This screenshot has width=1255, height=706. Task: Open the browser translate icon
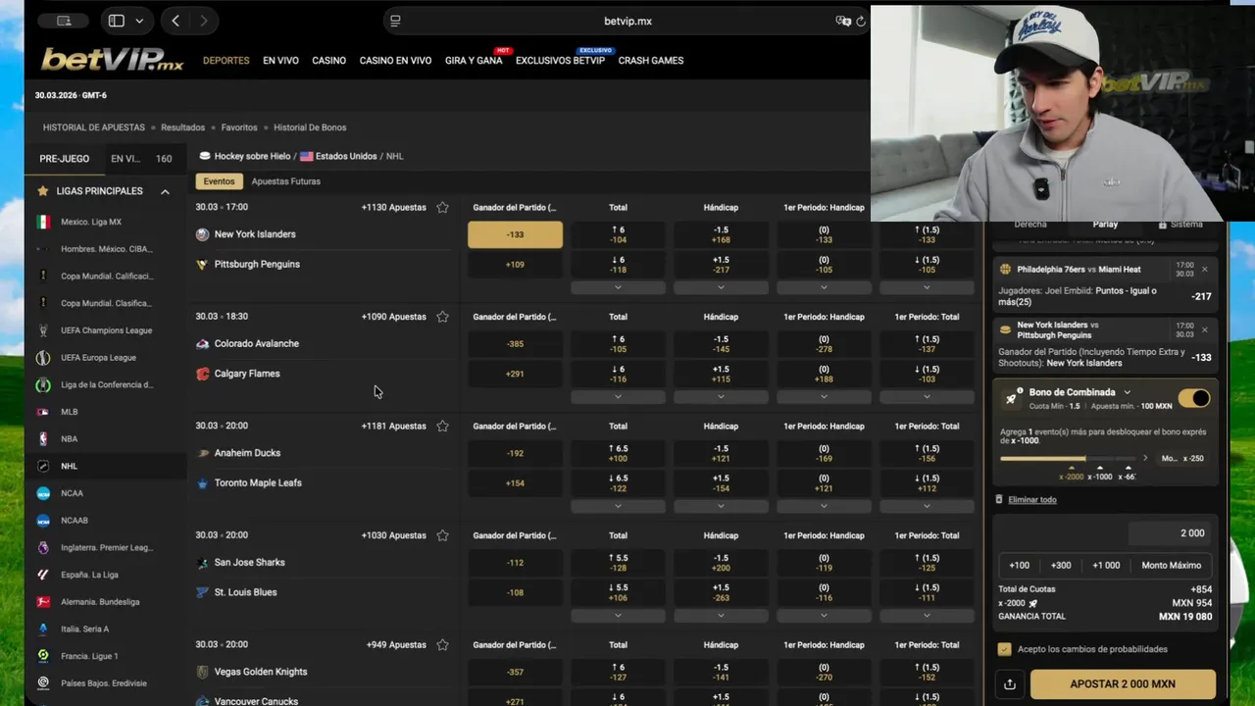click(x=842, y=21)
